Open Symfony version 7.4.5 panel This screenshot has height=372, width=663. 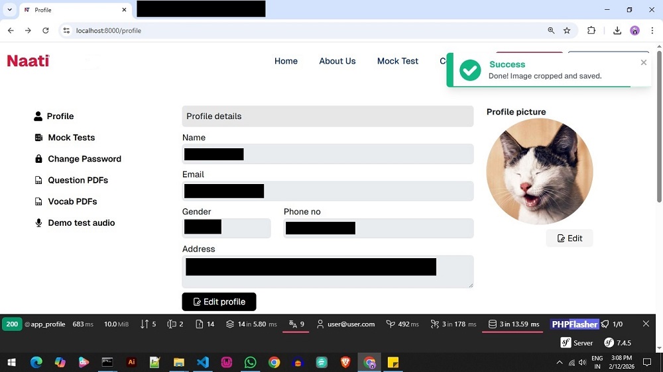tap(618, 343)
